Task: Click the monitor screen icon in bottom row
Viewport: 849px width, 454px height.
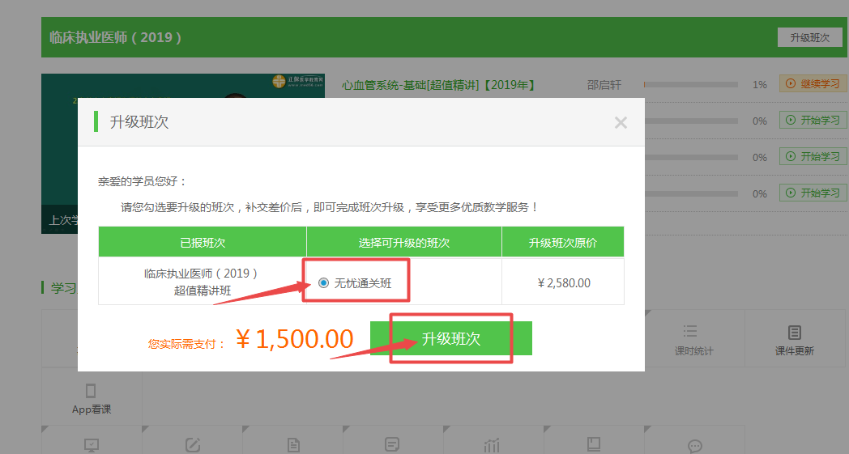Action: pyautogui.click(x=91, y=445)
